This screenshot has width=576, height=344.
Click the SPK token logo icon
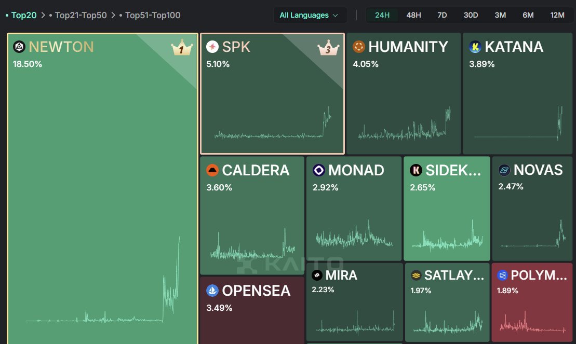coord(212,47)
